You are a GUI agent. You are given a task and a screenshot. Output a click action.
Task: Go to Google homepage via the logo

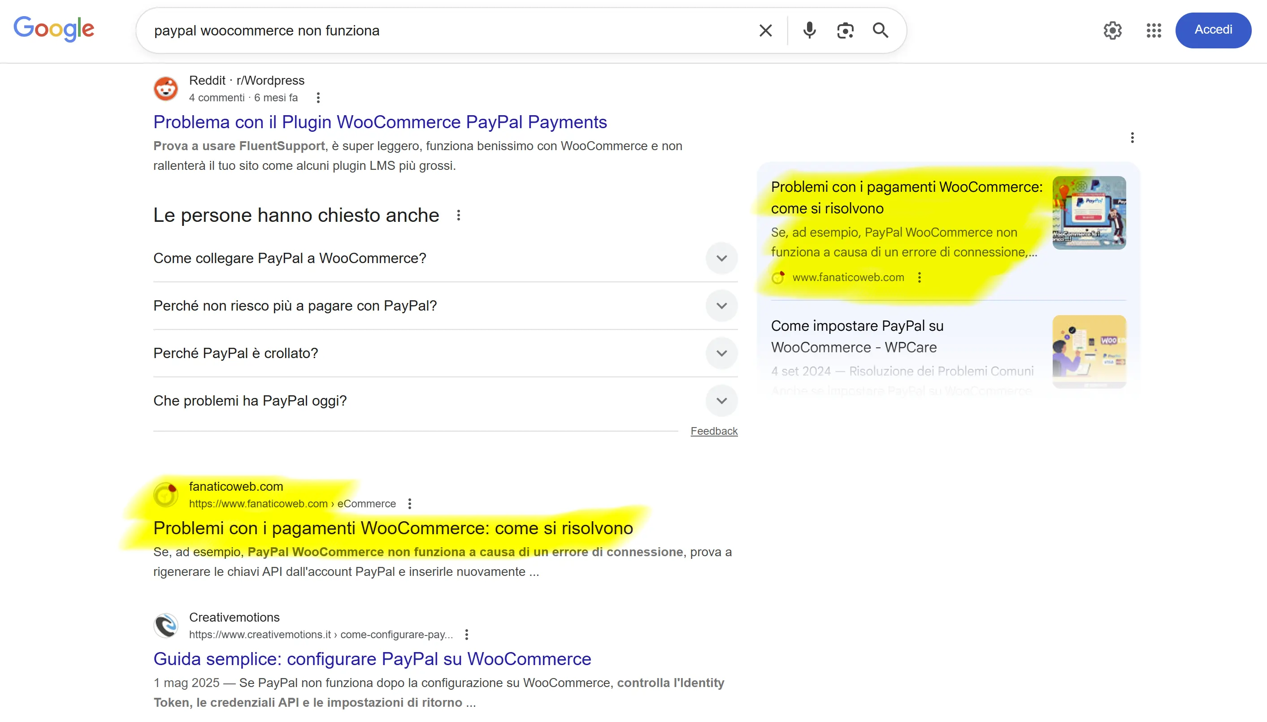point(54,29)
